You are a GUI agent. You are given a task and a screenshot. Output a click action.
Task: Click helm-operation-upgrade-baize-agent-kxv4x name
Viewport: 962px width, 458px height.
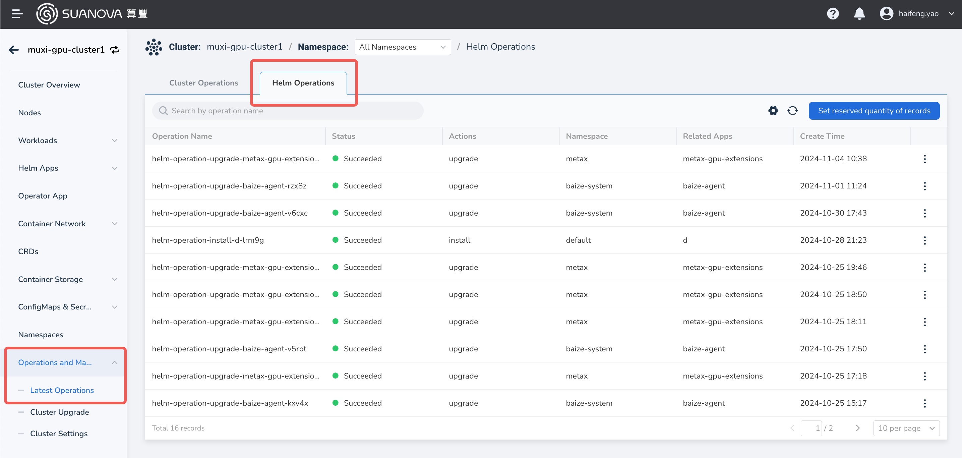[x=230, y=403]
